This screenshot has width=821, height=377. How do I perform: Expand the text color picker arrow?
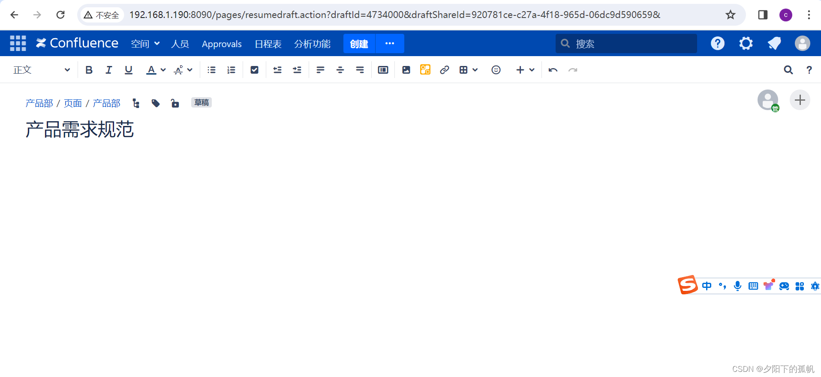point(163,70)
